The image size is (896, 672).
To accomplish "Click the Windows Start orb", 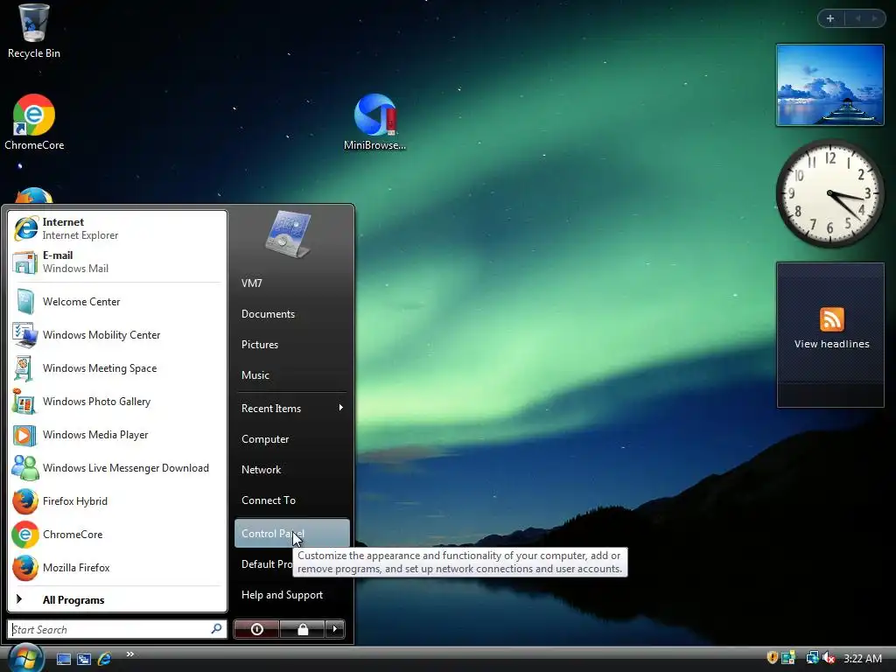I will tap(24, 658).
